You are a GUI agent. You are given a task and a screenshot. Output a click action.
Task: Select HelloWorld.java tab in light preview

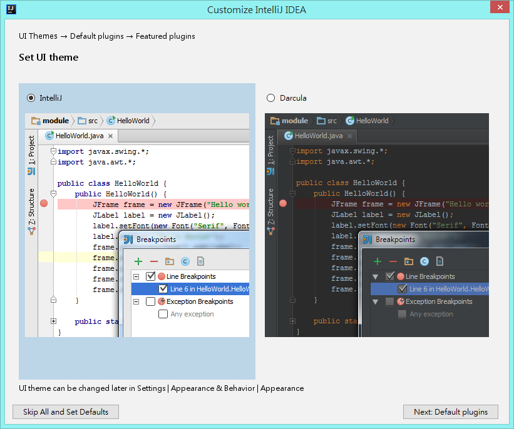78,136
